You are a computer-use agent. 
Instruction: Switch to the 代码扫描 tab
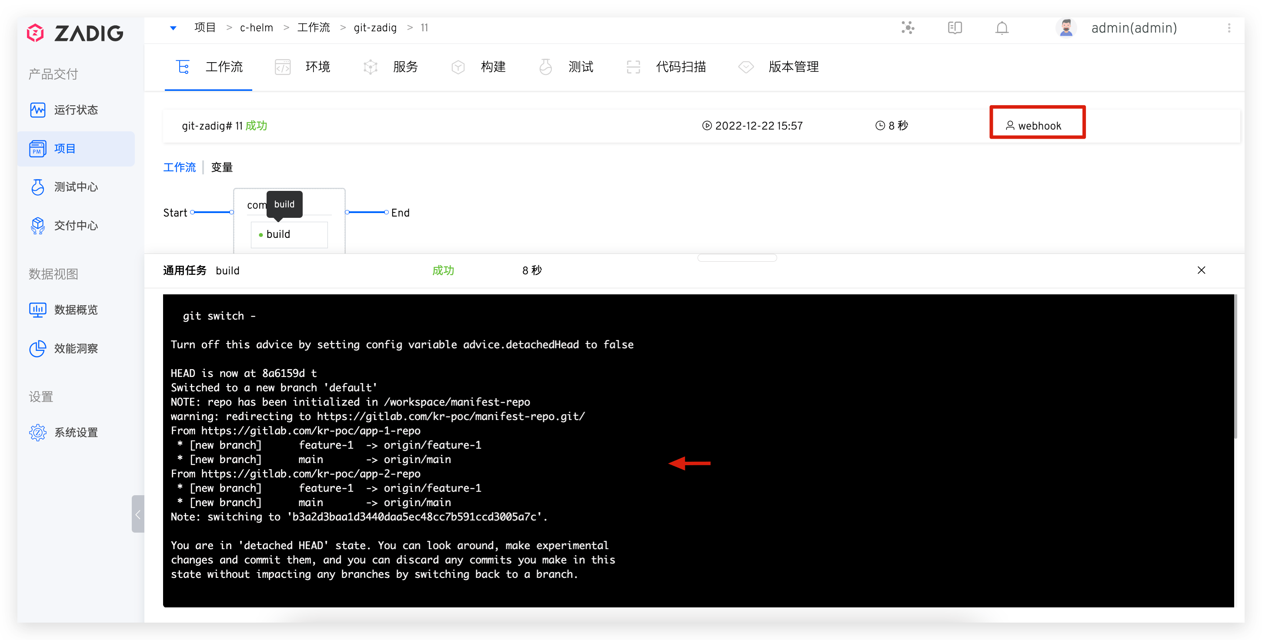tap(681, 67)
